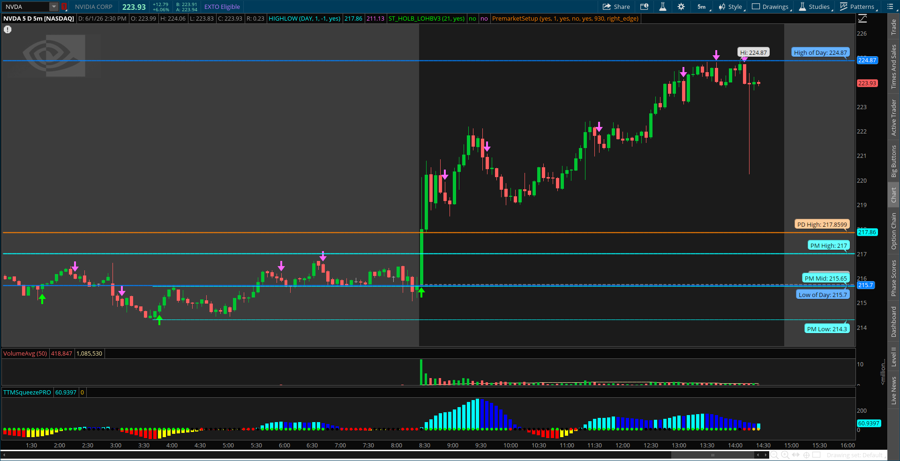Click the 60.9397 squeeze axis value tag
Viewport: 900px width, 461px height.
click(869, 424)
